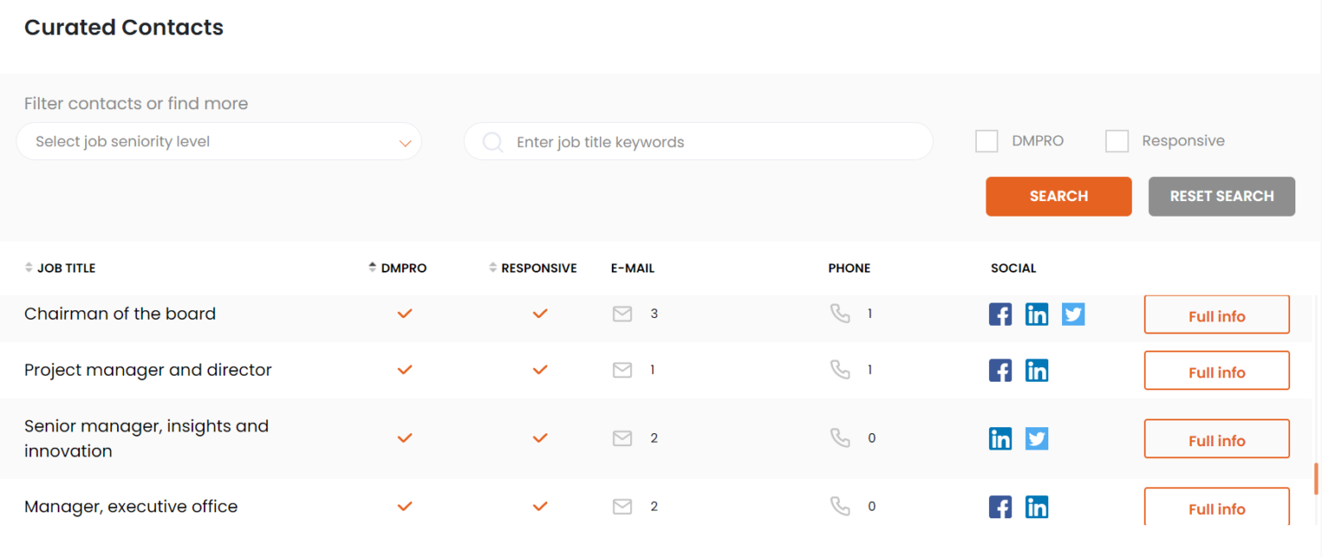Screen dimensions: 1322x557
Task: Enable the DMPRO filter checkbox
Action: (986, 141)
